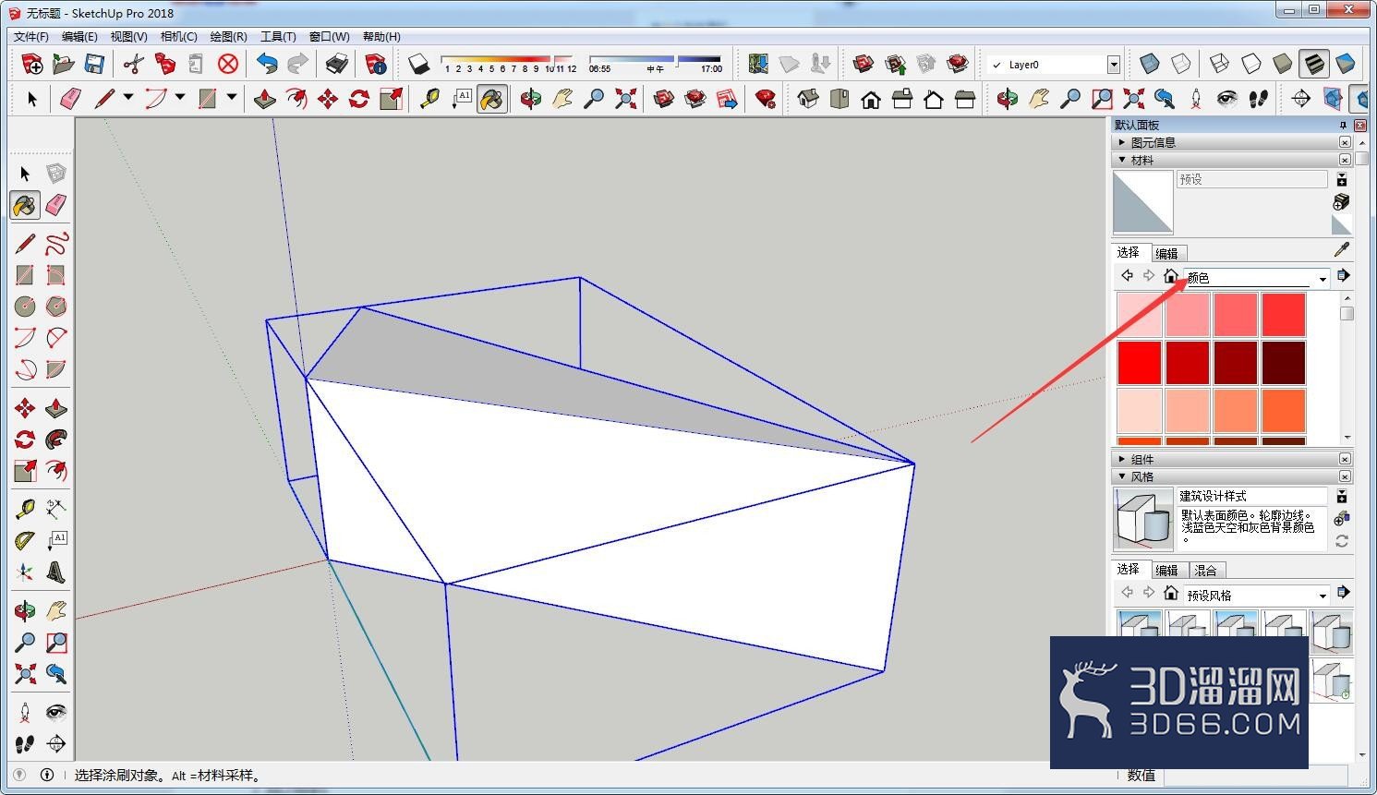
Task: Open the 文件(F) menu
Action: [x=31, y=36]
